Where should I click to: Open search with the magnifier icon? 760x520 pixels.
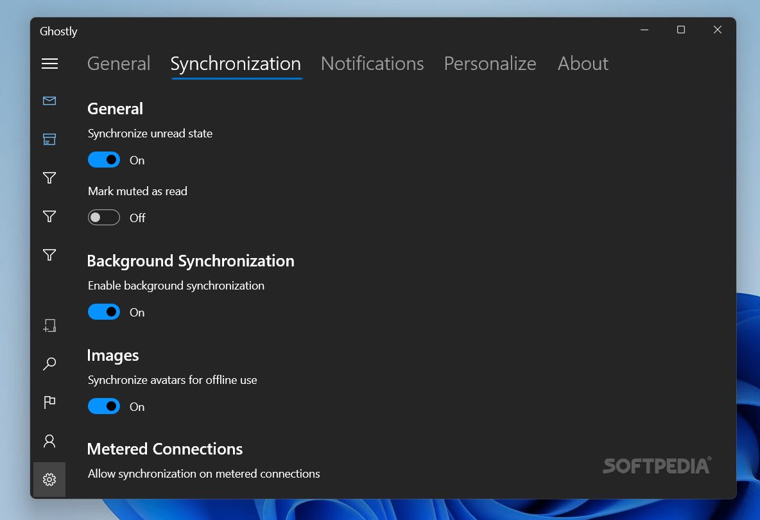pos(49,364)
